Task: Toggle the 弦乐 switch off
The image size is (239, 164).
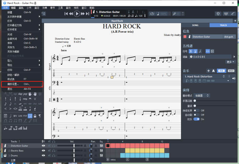Action: tap(196, 119)
